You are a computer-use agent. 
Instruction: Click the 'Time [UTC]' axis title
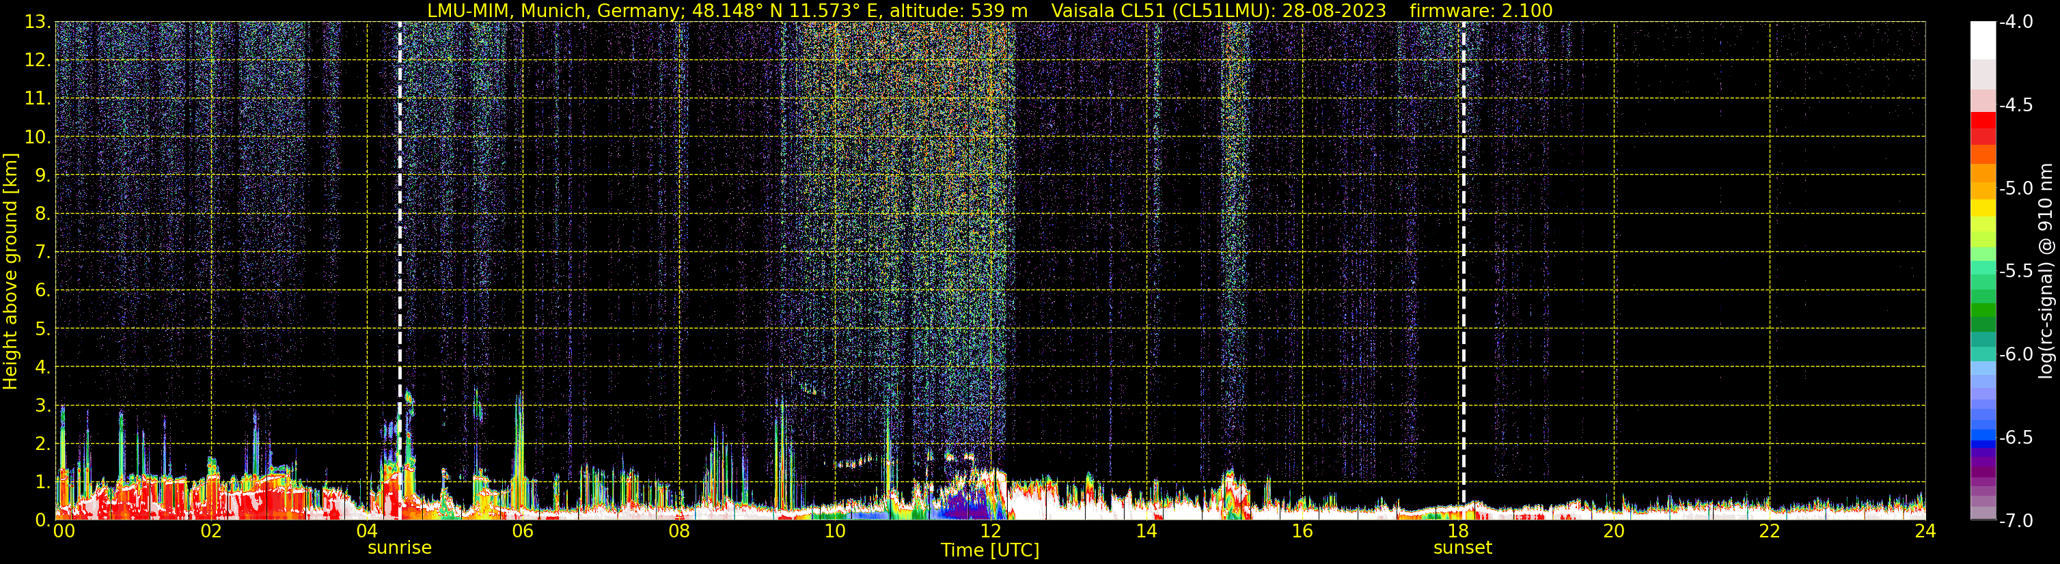[990, 550]
